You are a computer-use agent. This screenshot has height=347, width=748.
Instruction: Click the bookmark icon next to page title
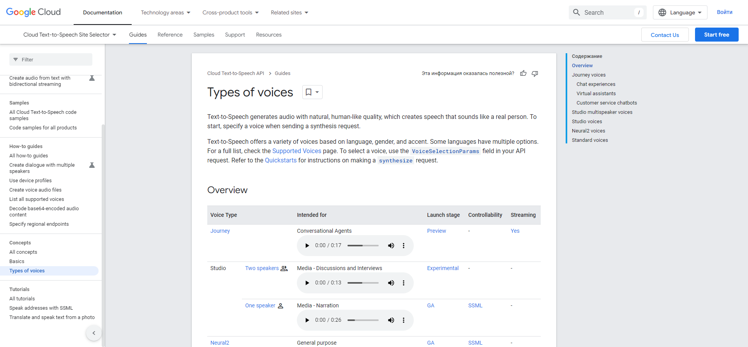[309, 92]
